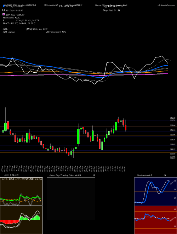The height and width of the screenshot is (234, 177).
Task: Click the 372.56 price axis label
Action: 173,121
